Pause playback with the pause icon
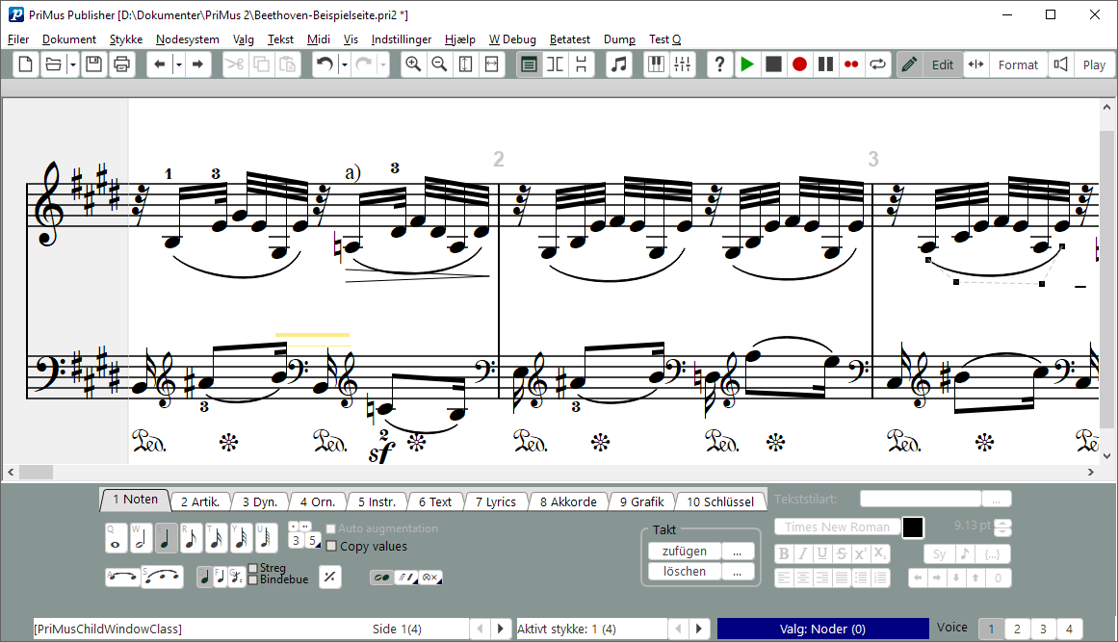 825,64
